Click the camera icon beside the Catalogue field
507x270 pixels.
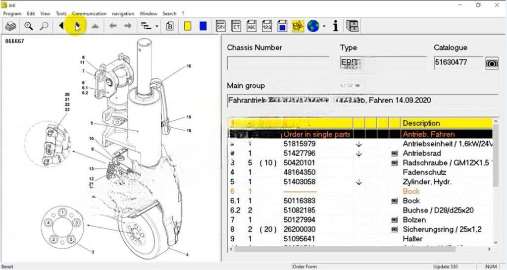pyautogui.click(x=492, y=63)
